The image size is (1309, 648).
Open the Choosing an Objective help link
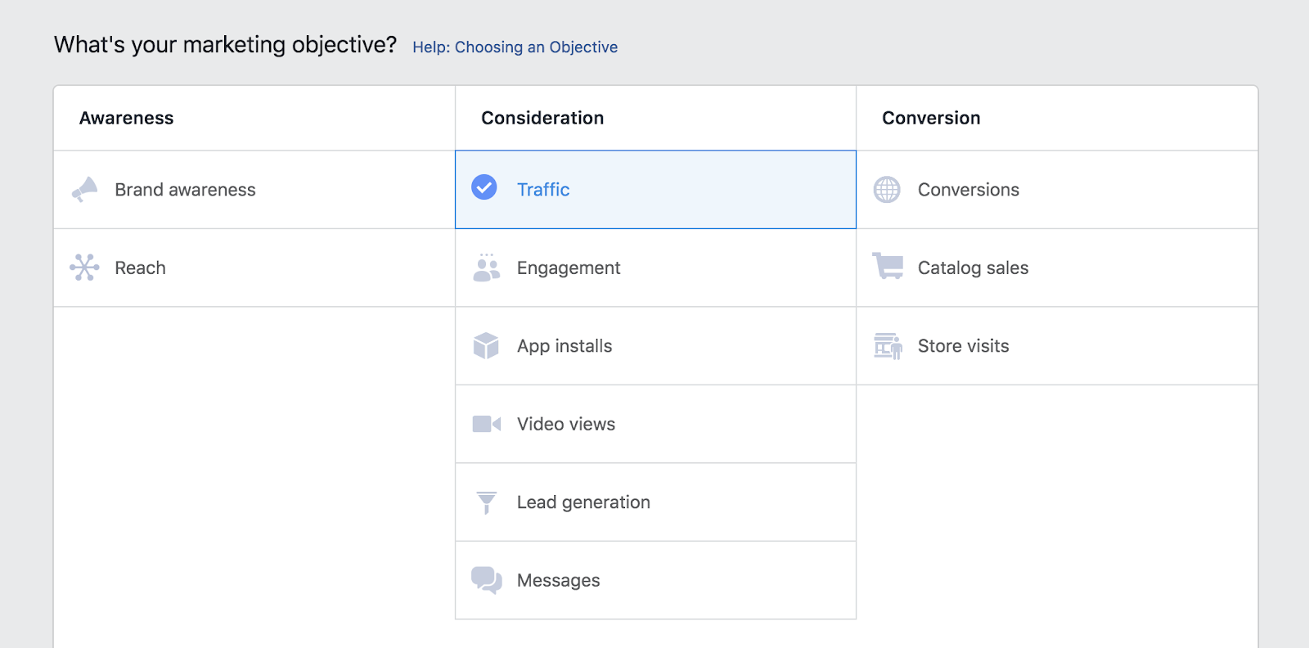515,47
